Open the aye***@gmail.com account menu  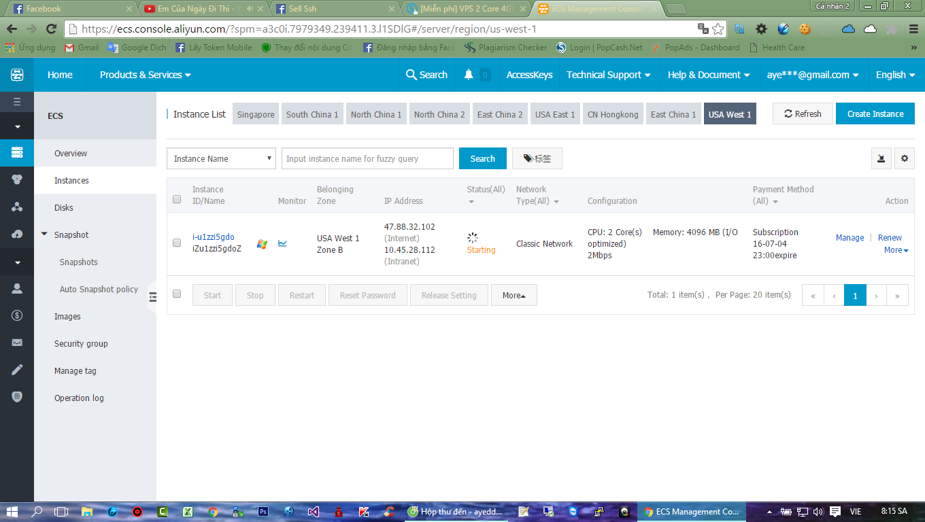click(813, 75)
